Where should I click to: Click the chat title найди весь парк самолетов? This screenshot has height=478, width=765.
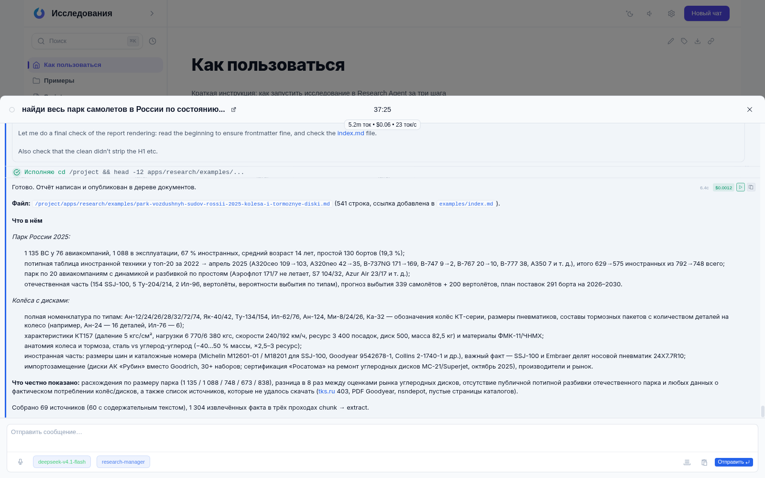click(123, 109)
